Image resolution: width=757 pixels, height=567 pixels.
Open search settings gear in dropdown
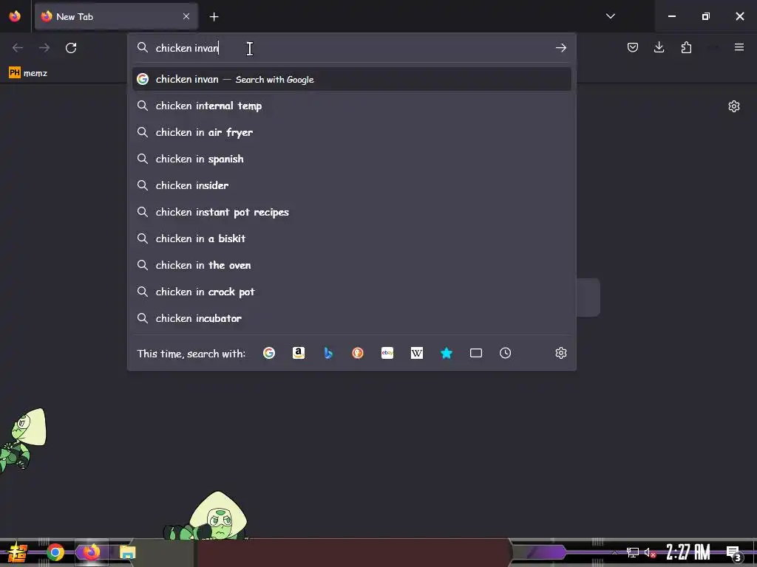coord(560,353)
